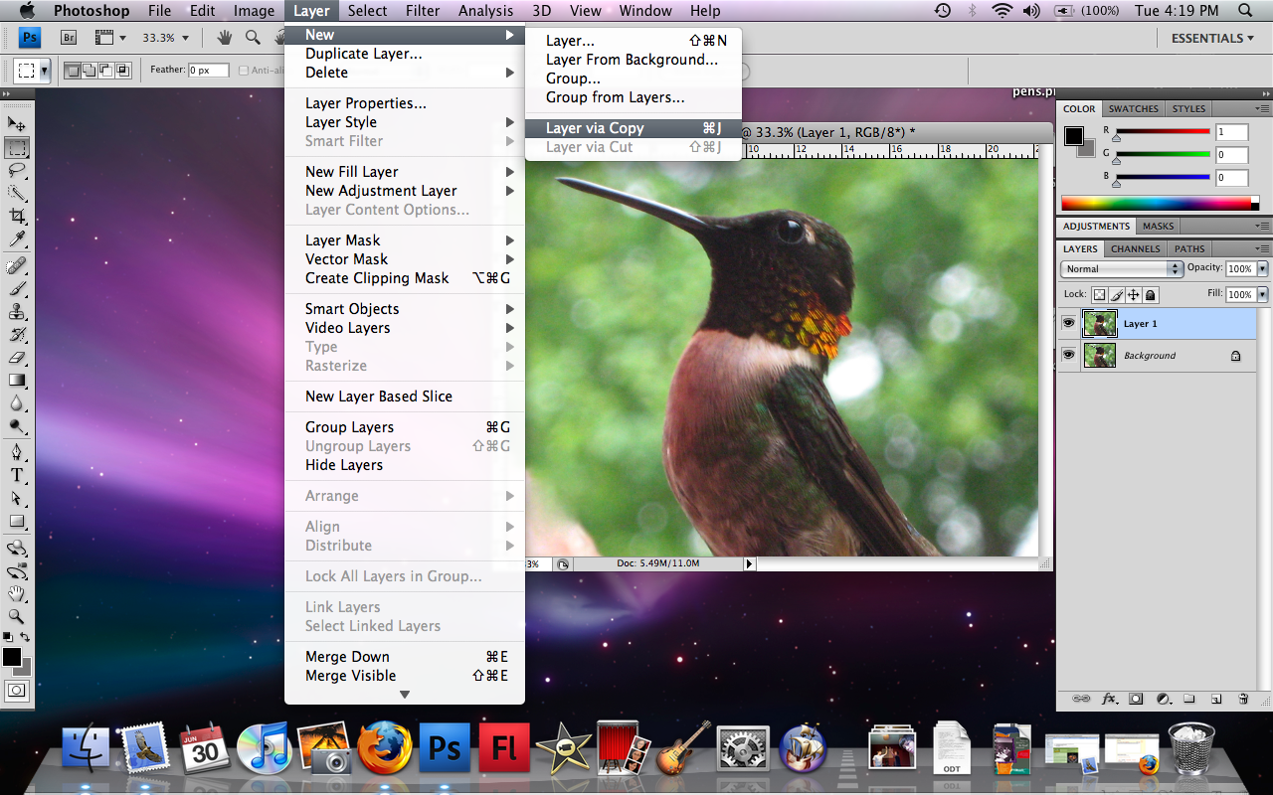This screenshot has width=1273, height=795.
Task: Select the History Brush tool
Action: [x=17, y=335]
